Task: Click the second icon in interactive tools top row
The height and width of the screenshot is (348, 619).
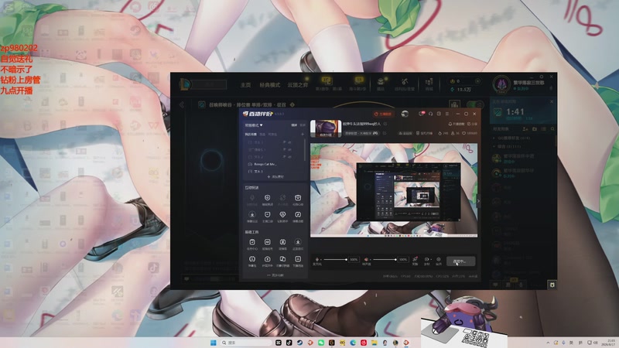Action: click(x=267, y=198)
